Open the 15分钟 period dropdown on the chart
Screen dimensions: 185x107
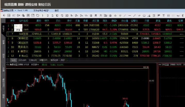35,64
